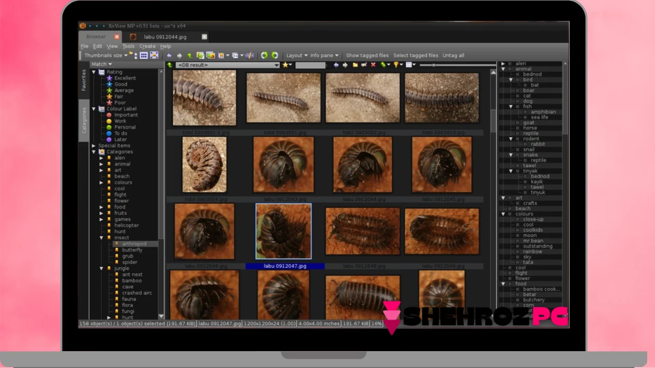Click the To do blue colour label

pos(109,133)
